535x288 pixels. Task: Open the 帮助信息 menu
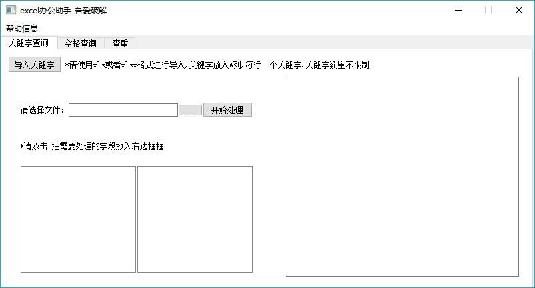tap(22, 28)
